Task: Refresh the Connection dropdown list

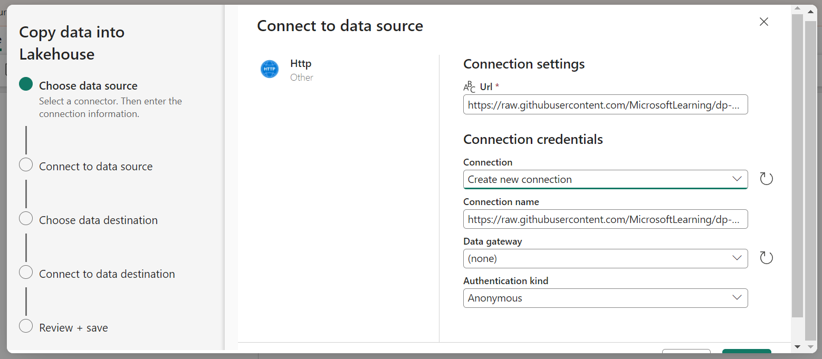Action: point(766,179)
